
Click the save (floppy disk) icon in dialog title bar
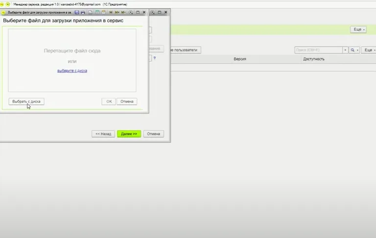pos(77,12)
